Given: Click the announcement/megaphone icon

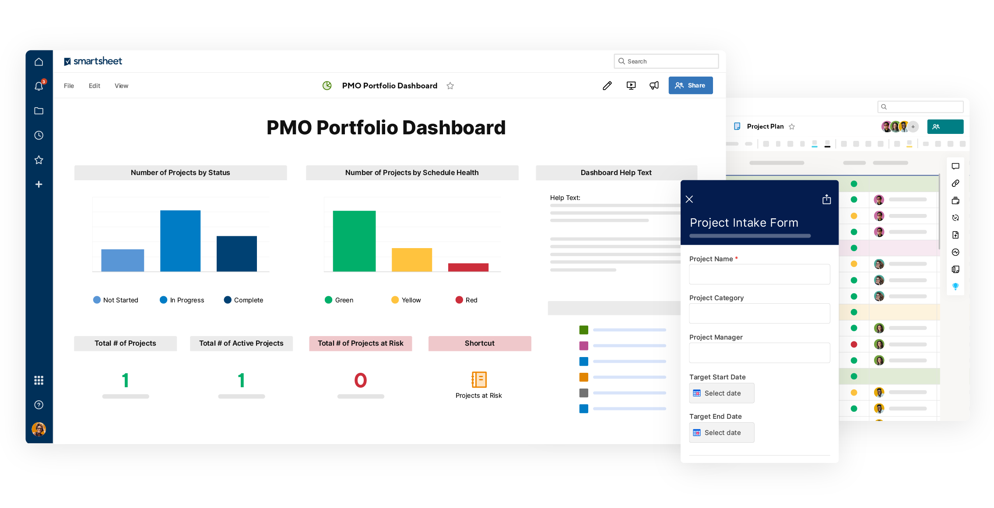Looking at the screenshot, I should click(x=654, y=85).
